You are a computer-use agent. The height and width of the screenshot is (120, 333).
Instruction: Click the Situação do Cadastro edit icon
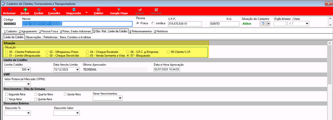coord(263,24)
